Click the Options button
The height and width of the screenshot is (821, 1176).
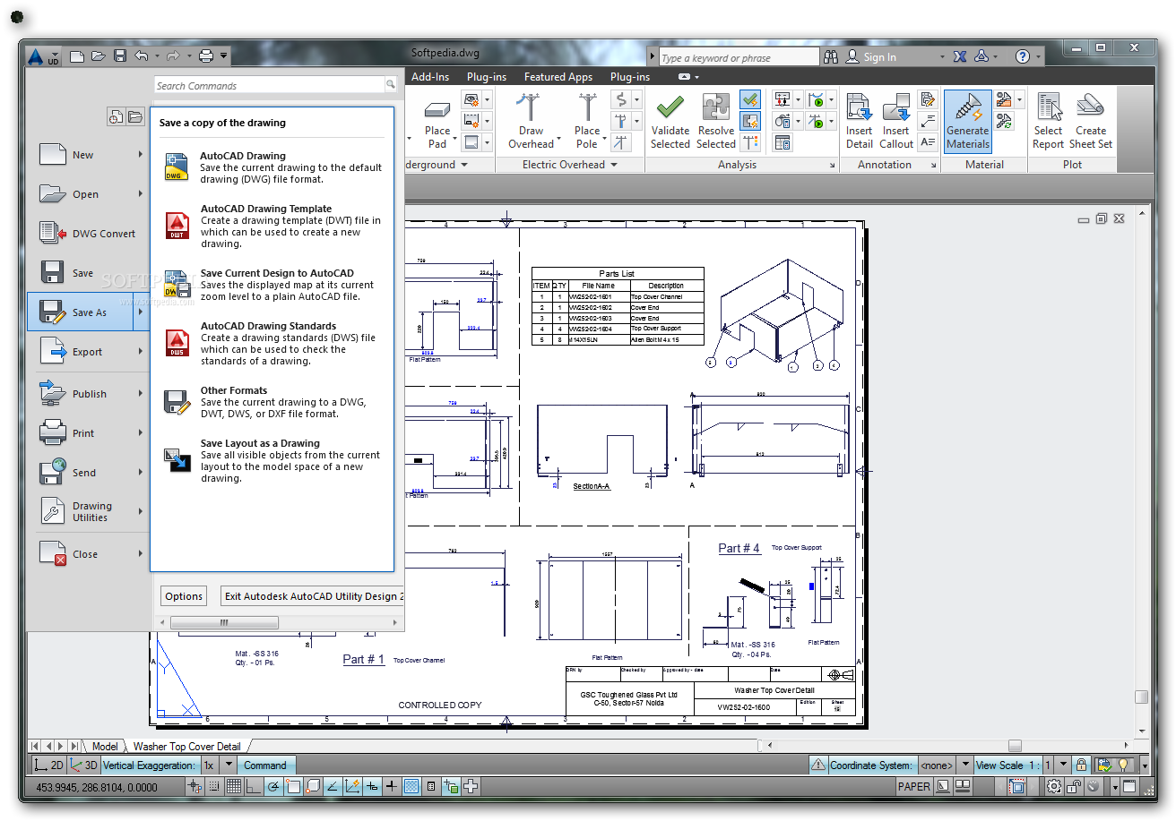coord(184,596)
